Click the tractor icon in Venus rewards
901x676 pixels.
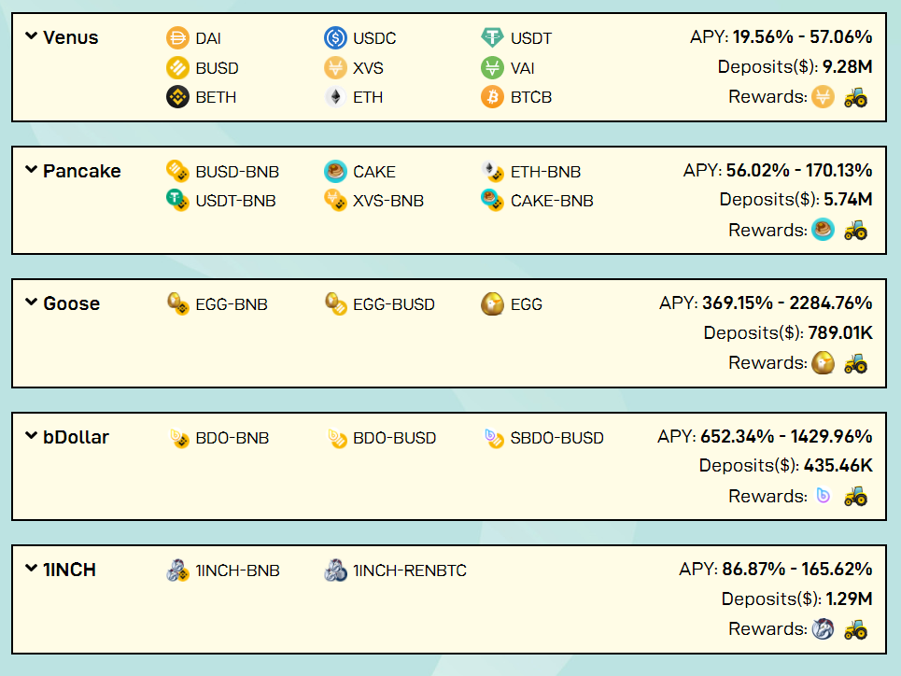(x=855, y=96)
